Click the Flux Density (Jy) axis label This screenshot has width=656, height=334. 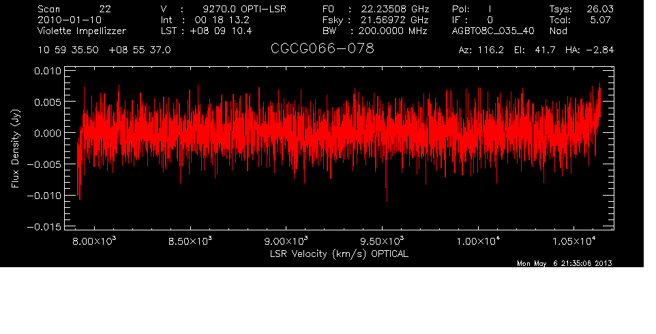tap(15, 150)
